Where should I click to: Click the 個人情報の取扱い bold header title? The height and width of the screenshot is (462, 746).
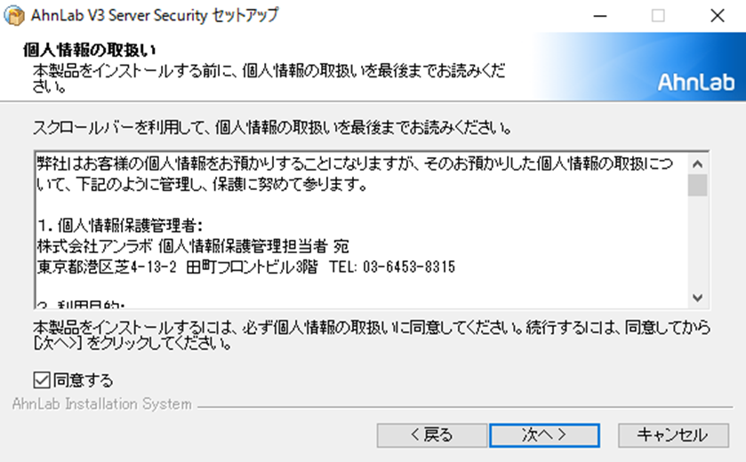tap(90, 50)
